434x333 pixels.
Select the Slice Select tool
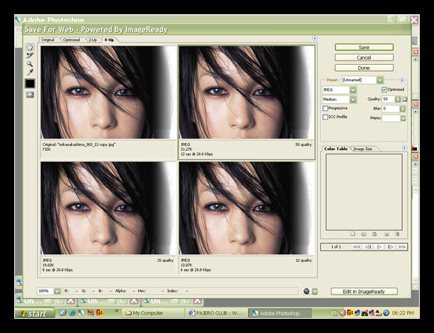[30, 55]
